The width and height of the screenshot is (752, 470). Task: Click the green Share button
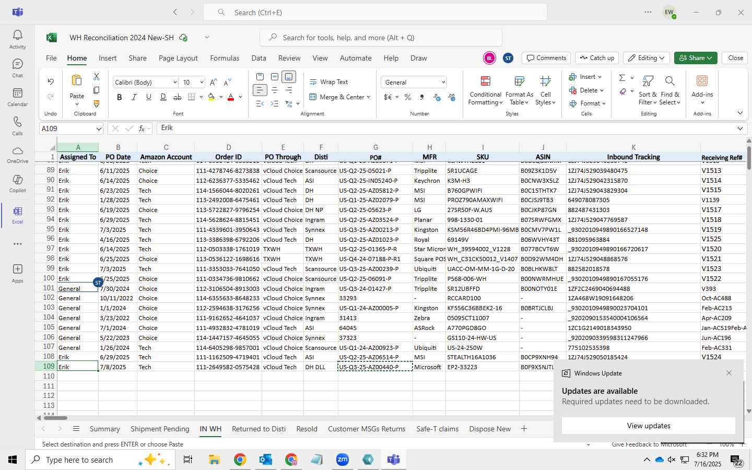pyautogui.click(x=695, y=58)
